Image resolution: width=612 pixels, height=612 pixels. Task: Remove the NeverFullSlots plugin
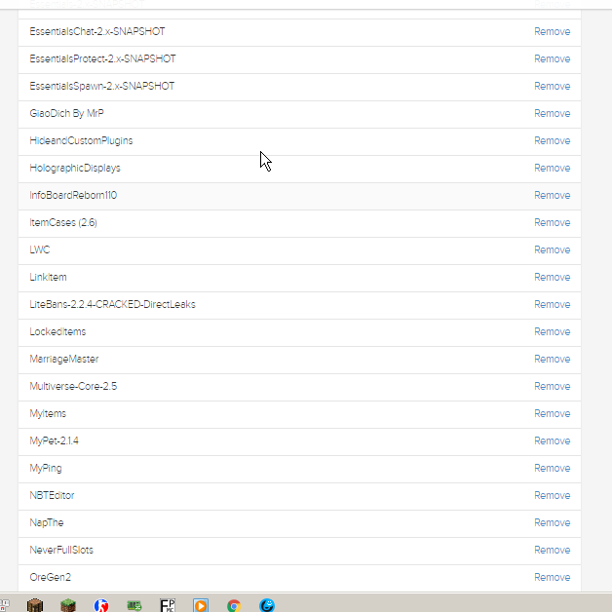[552, 551]
